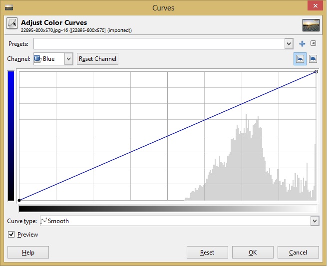Switch to linear histogram view
The width and height of the screenshot is (329, 268).
301,59
